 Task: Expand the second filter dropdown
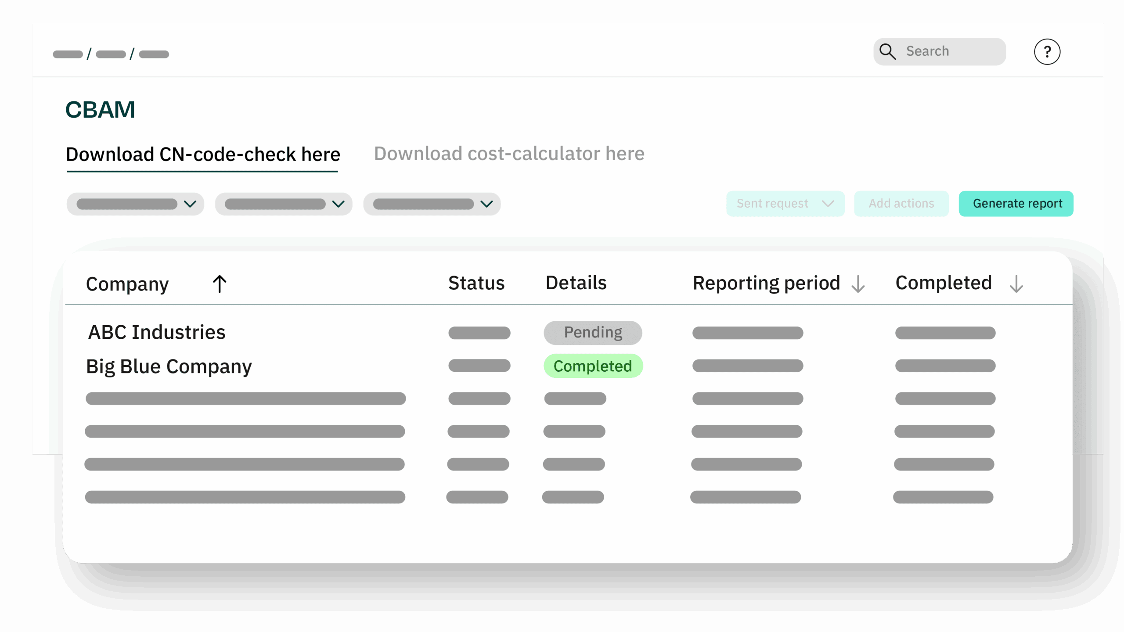pyautogui.click(x=284, y=204)
